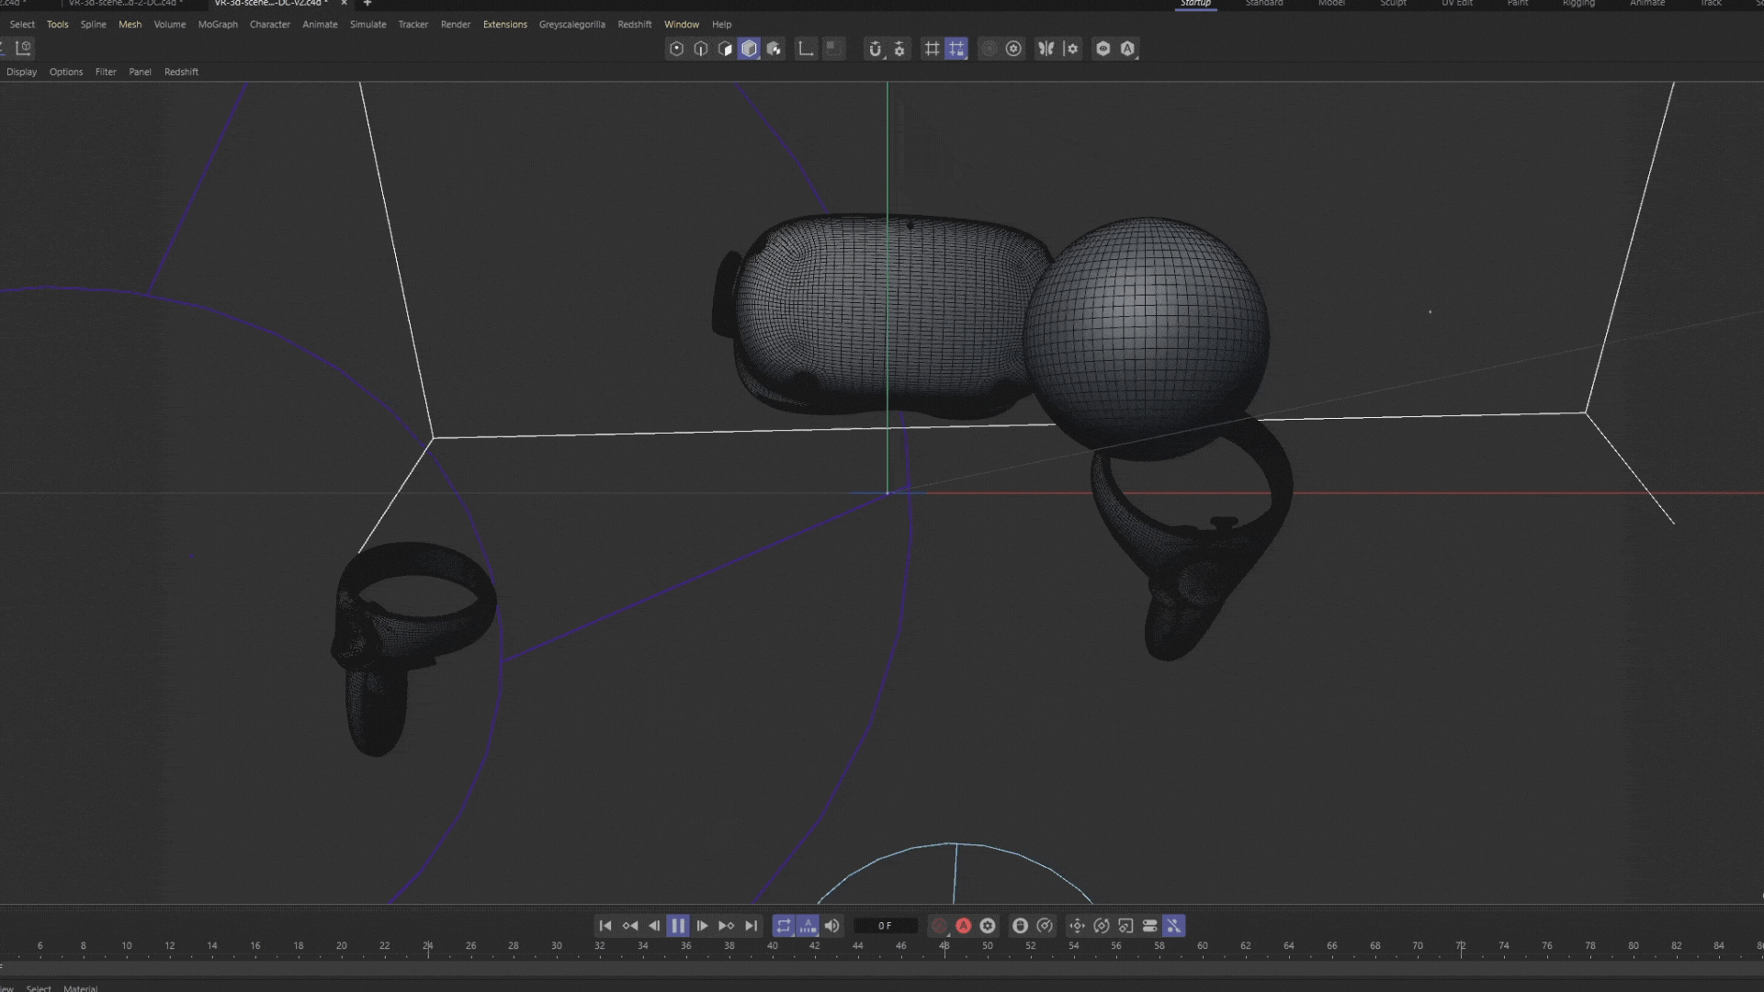Click the symmetry butterfly icon

[x=1046, y=49]
